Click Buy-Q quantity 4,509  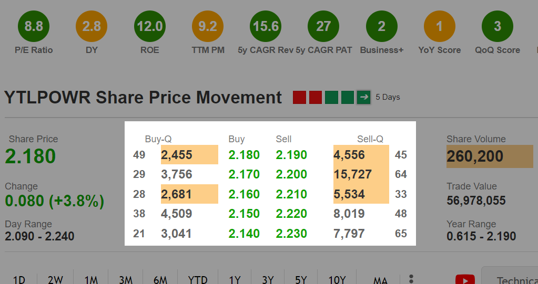point(177,214)
